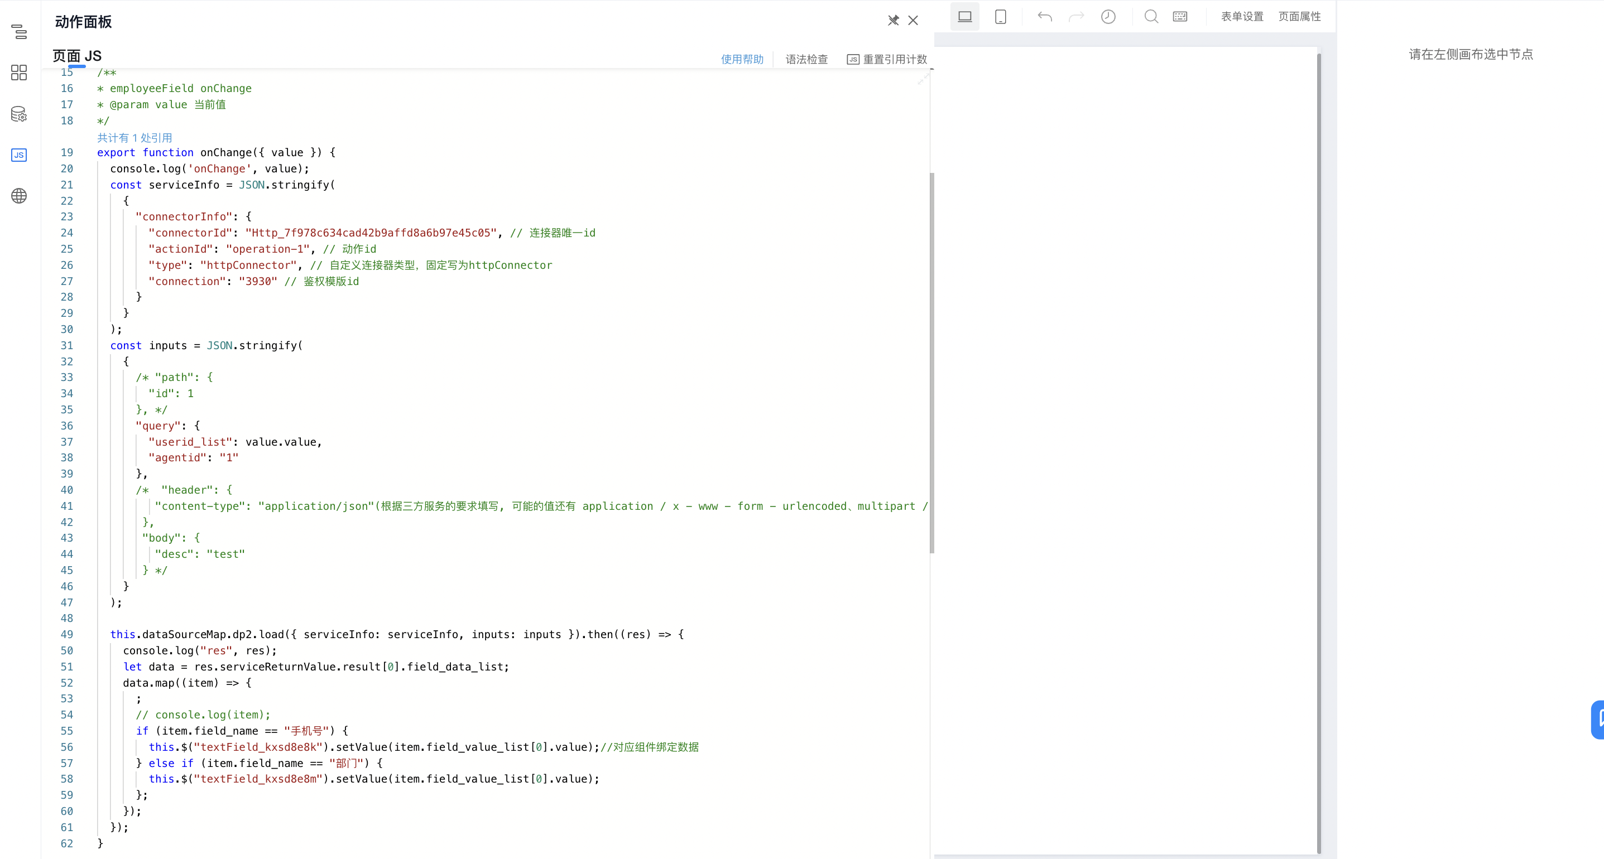The image size is (1604, 859).
Task: Undo the last change
Action: [x=1045, y=17]
